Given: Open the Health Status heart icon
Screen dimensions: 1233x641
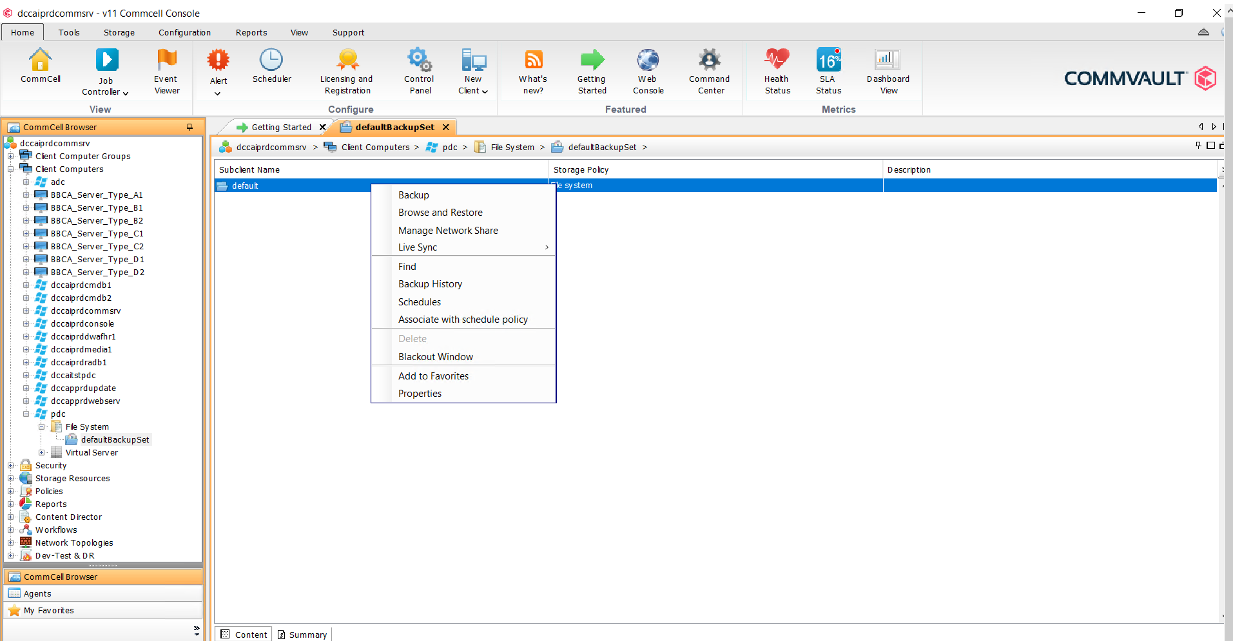Looking at the screenshot, I should (x=777, y=60).
